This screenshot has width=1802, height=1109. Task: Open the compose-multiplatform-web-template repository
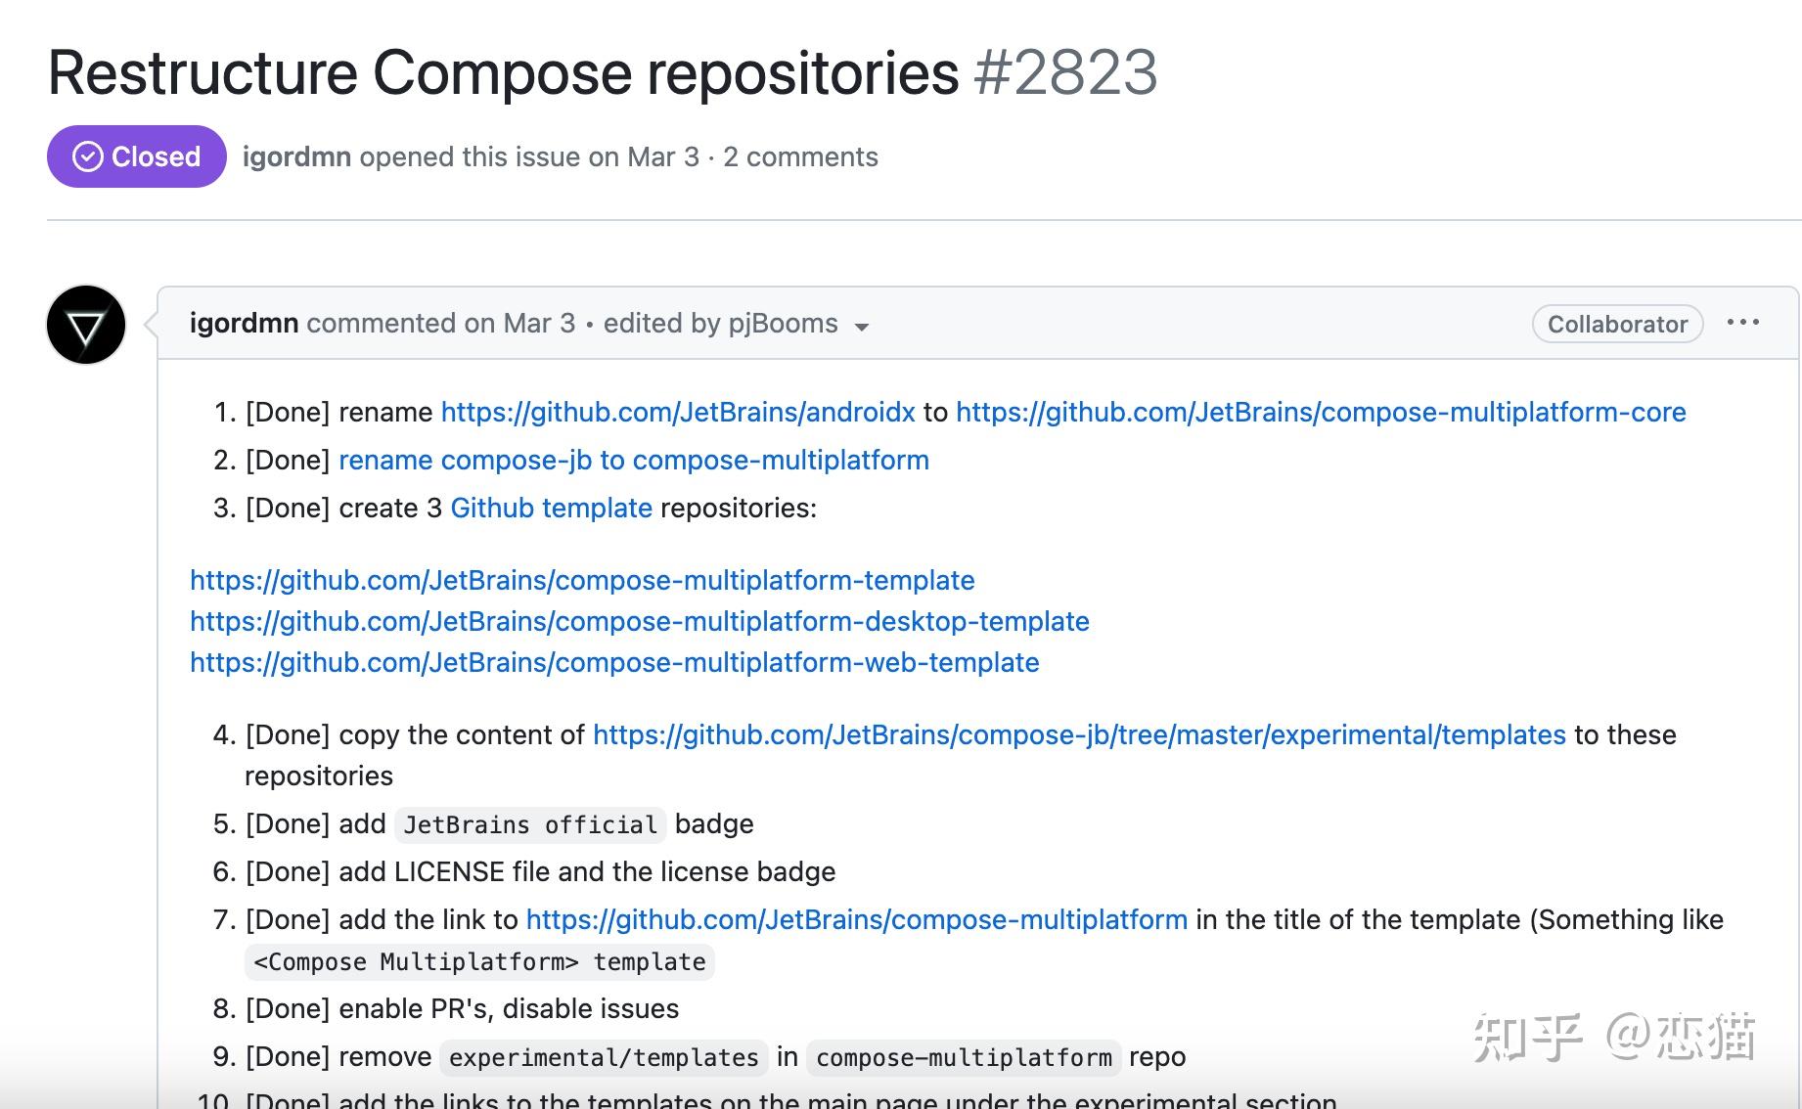tap(612, 662)
